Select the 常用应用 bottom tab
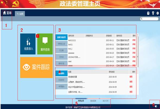The image size is (160, 109). click(81, 101)
